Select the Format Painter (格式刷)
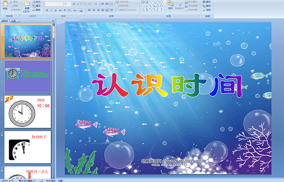The width and height of the screenshot is (284, 182). tap(15, 10)
